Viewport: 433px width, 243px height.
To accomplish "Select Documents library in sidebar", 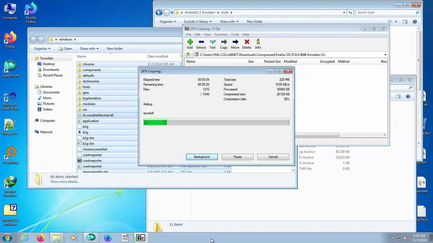I will tap(51, 92).
